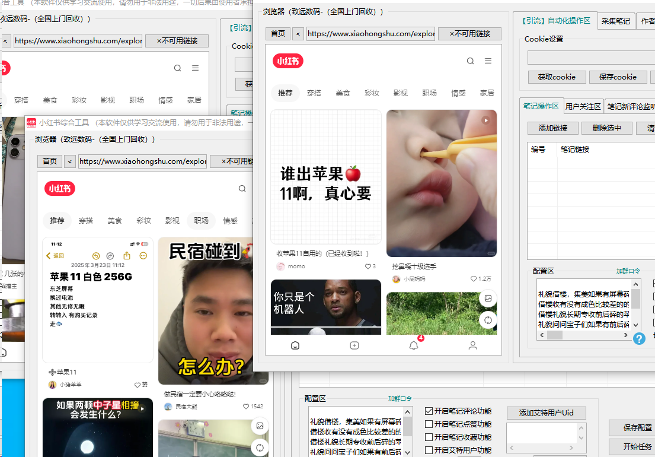The height and width of the screenshot is (457, 655).
Task: Click the 添加艾特用户Uid button
Action: point(547,412)
